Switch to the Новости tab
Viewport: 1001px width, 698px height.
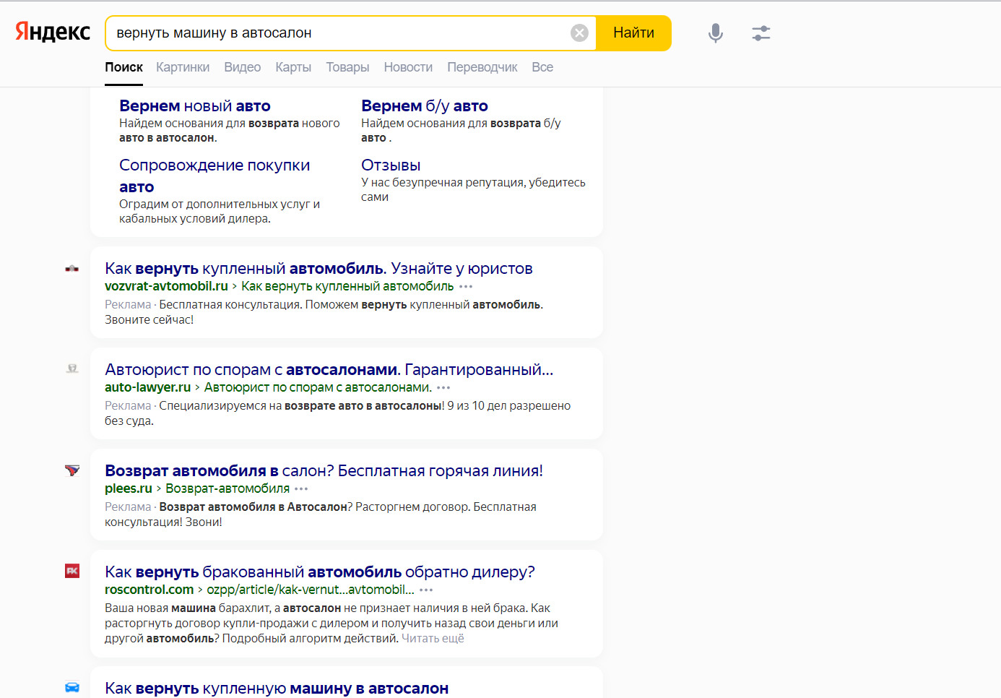tap(408, 67)
